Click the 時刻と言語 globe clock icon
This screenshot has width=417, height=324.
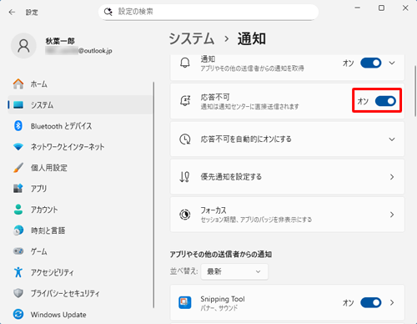(18, 230)
